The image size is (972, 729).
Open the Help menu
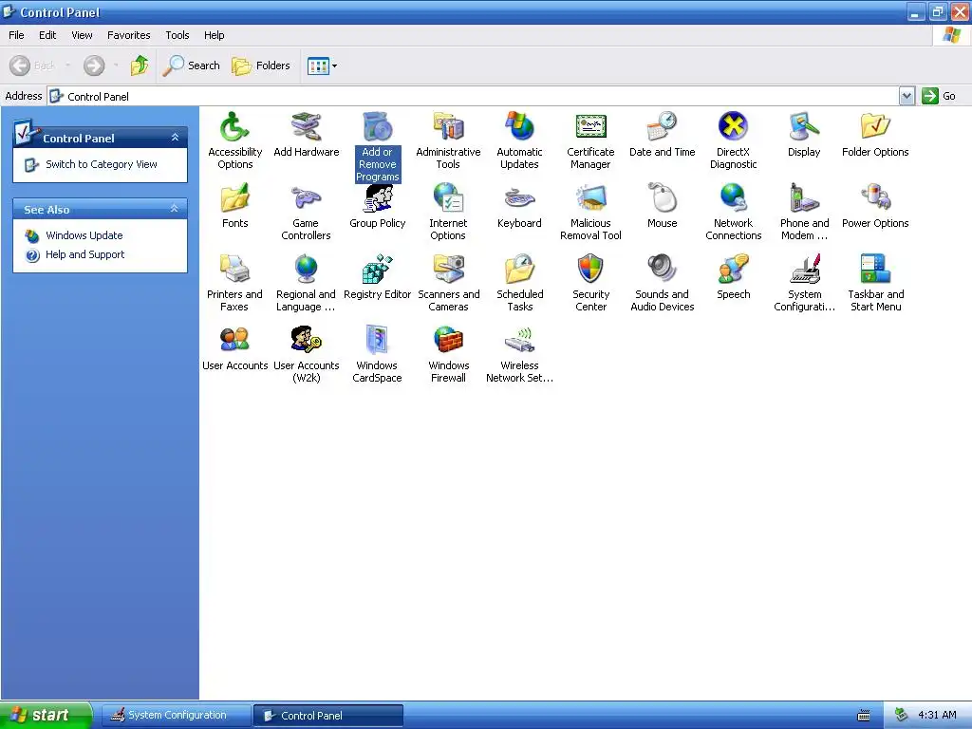pos(214,35)
